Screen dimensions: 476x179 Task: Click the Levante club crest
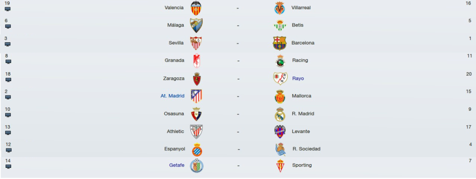click(280, 132)
